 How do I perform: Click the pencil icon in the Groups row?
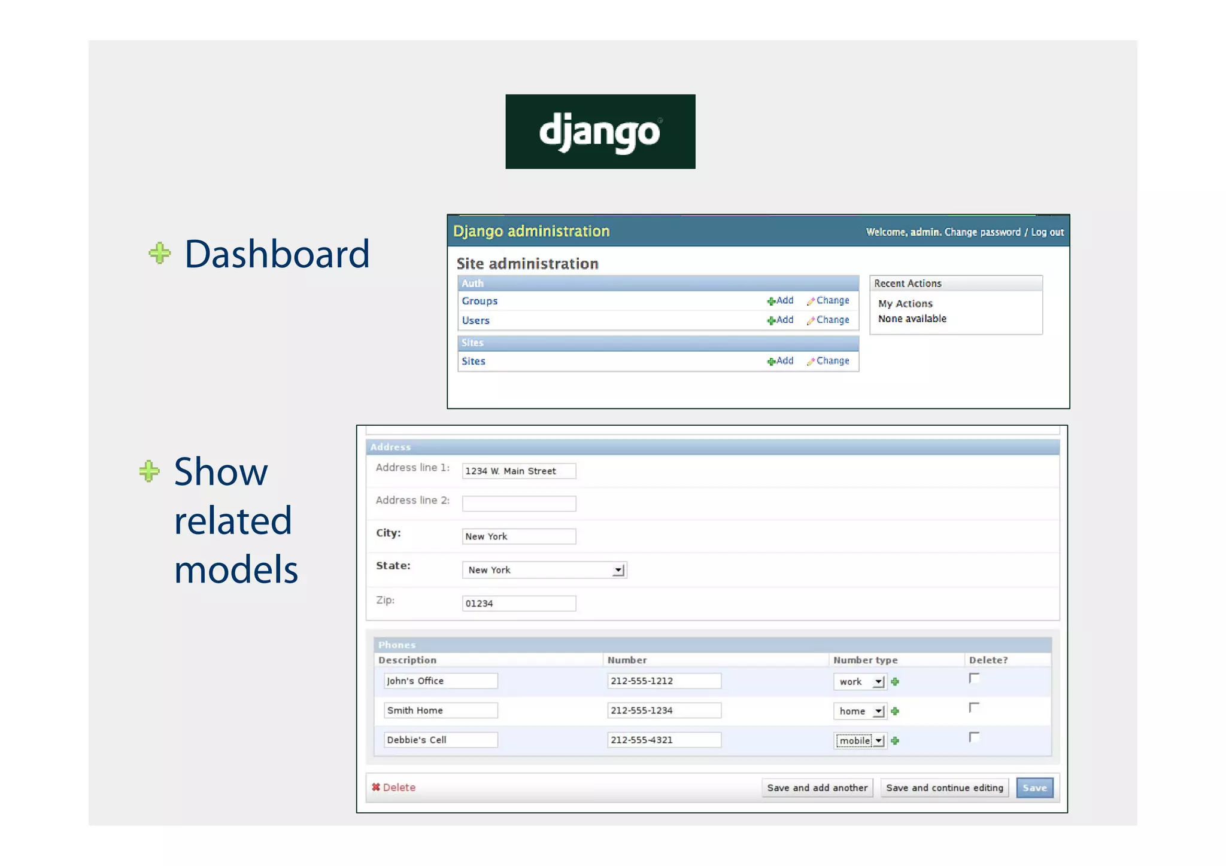(x=811, y=301)
